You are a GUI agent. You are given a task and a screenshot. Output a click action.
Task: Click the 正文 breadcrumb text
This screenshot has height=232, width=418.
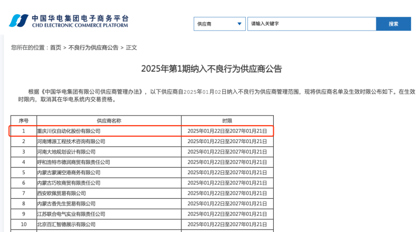tap(131, 48)
